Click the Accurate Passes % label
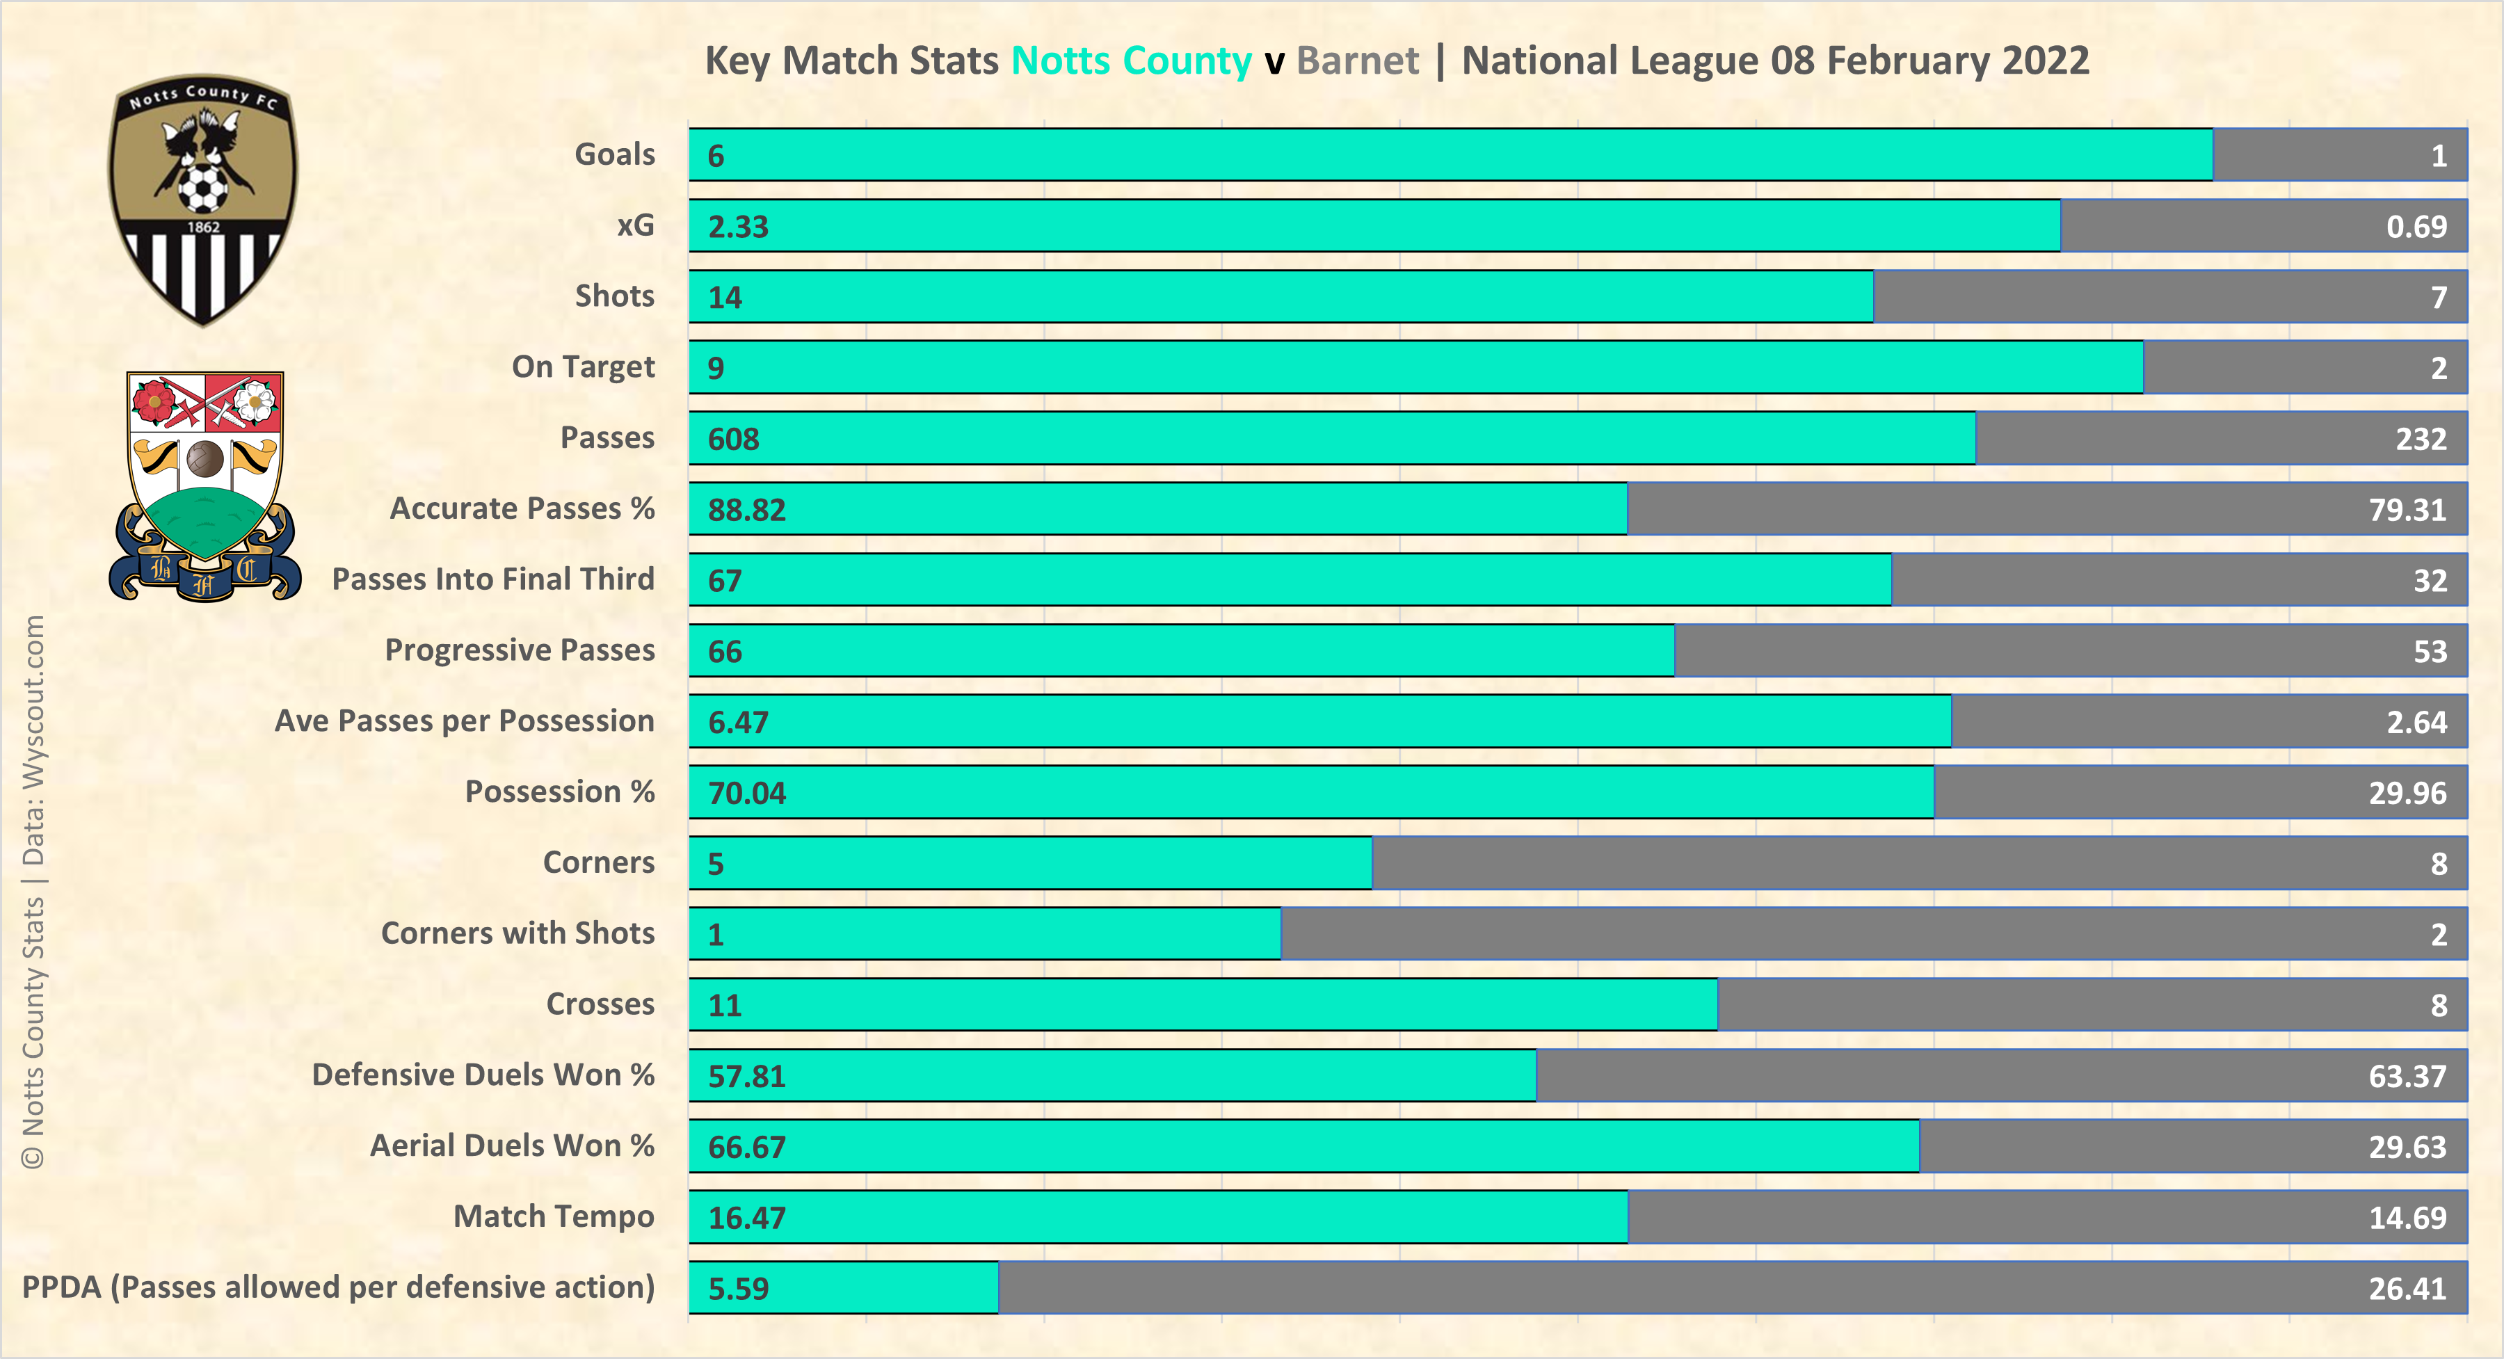2504x1359 pixels. click(x=522, y=508)
